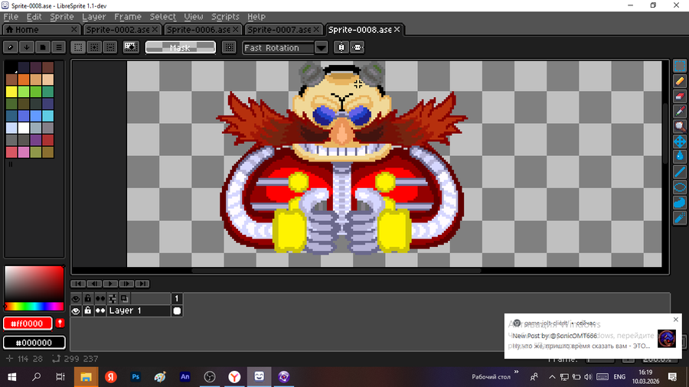
Task: Select the Eyedropper tool
Action: pos(679,112)
